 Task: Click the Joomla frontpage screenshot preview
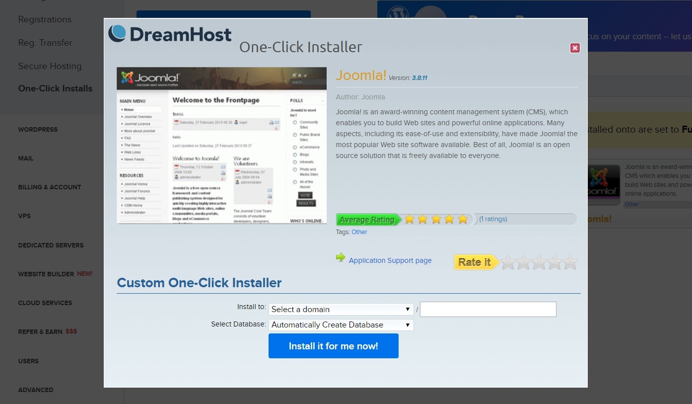coord(221,145)
